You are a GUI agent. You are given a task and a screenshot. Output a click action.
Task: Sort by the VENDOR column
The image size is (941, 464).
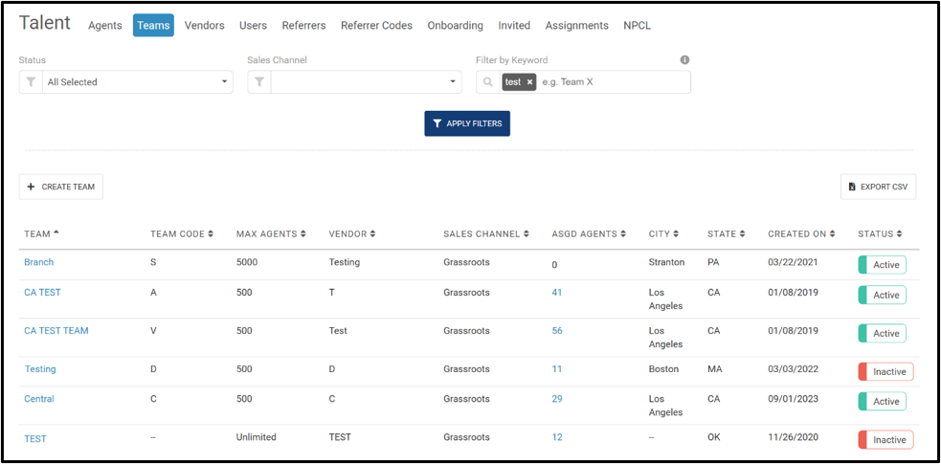(352, 233)
